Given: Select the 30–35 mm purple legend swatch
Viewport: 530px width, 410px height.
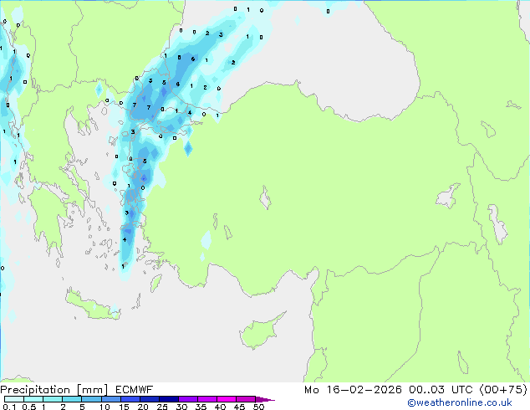Looking at the screenshot, I should click(x=188, y=399).
